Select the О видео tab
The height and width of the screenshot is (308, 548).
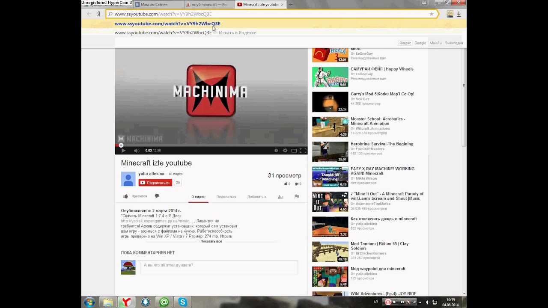click(198, 197)
